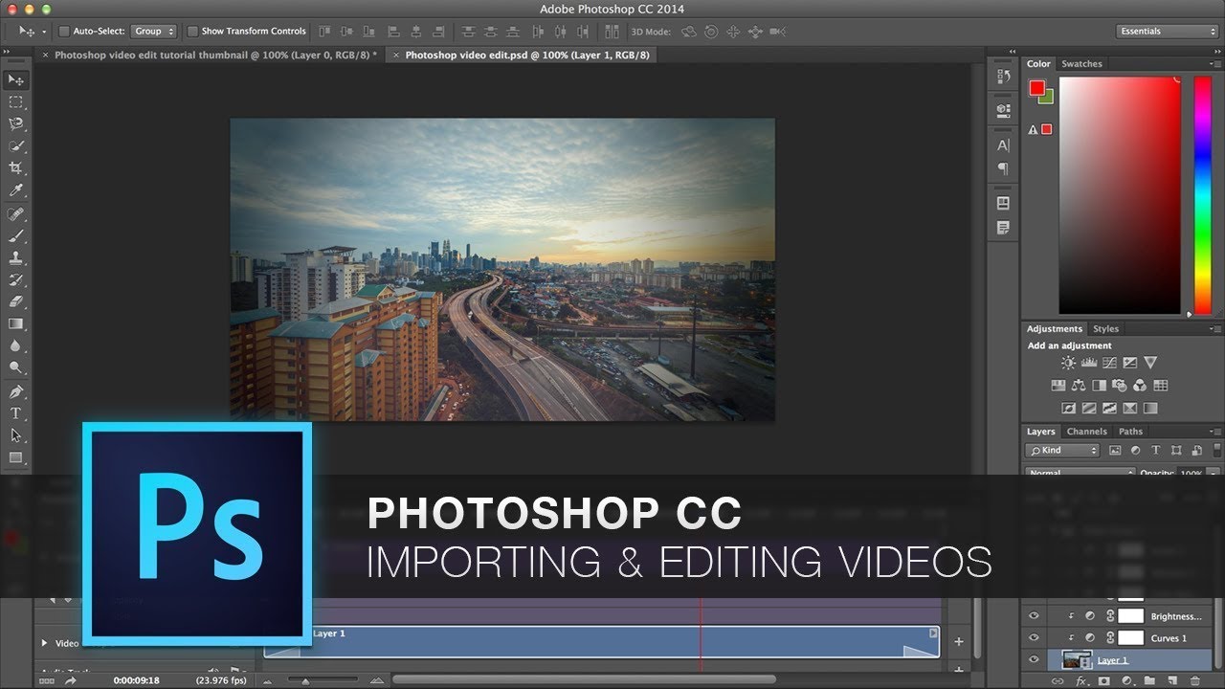This screenshot has width=1225, height=689.
Task: Select the Gradient tool
Action: pyautogui.click(x=16, y=323)
